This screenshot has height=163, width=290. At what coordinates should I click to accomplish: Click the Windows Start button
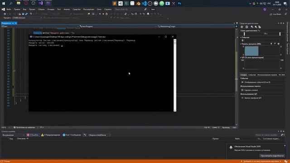pyautogui.click(x=4, y=3)
